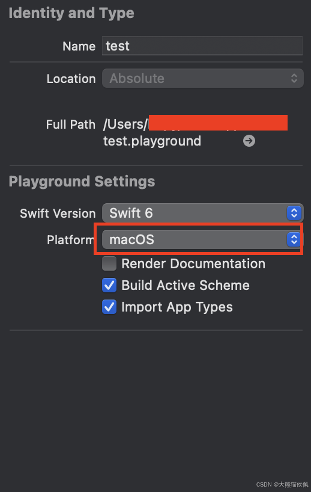Click the Full Path label
Viewport: 311px width, 492px height.
coord(70,125)
